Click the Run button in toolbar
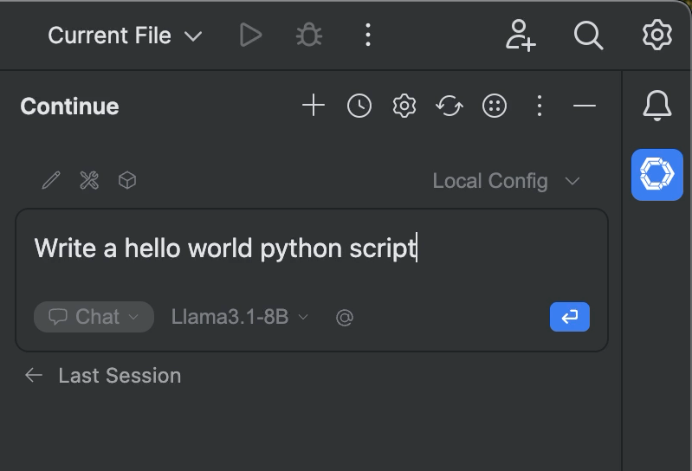The width and height of the screenshot is (692, 471). (250, 35)
